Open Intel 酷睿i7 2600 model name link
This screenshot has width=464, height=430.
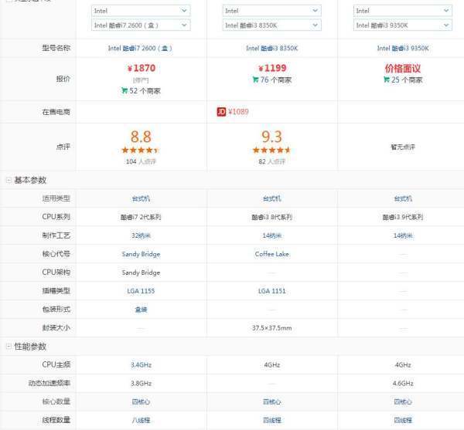pos(140,48)
